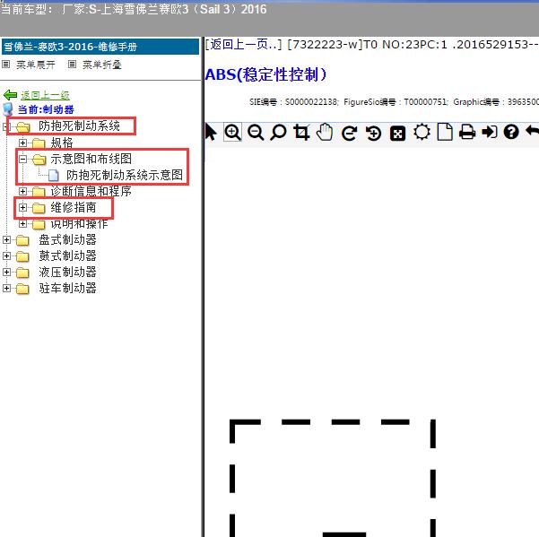This screenshot has height=537, width=539.
Task: Click the 当前:制动器 computer icon
Action: click(x=8, y=109)
